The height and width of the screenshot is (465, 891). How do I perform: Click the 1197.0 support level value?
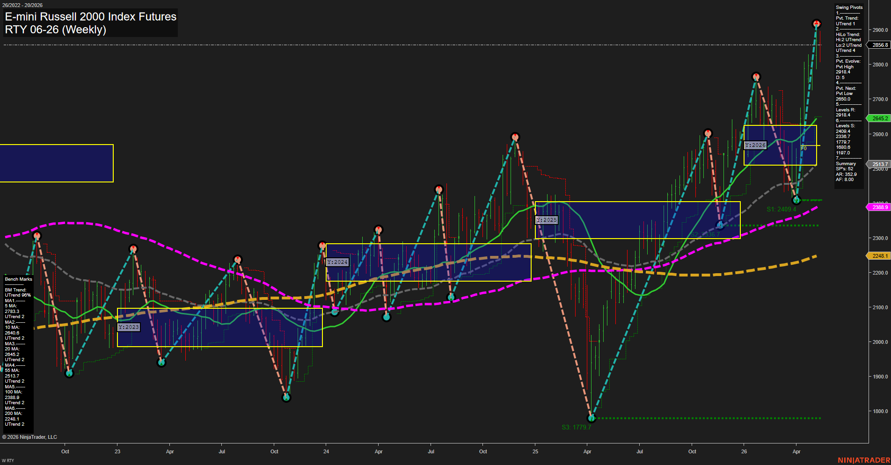[x=843, y=153]
